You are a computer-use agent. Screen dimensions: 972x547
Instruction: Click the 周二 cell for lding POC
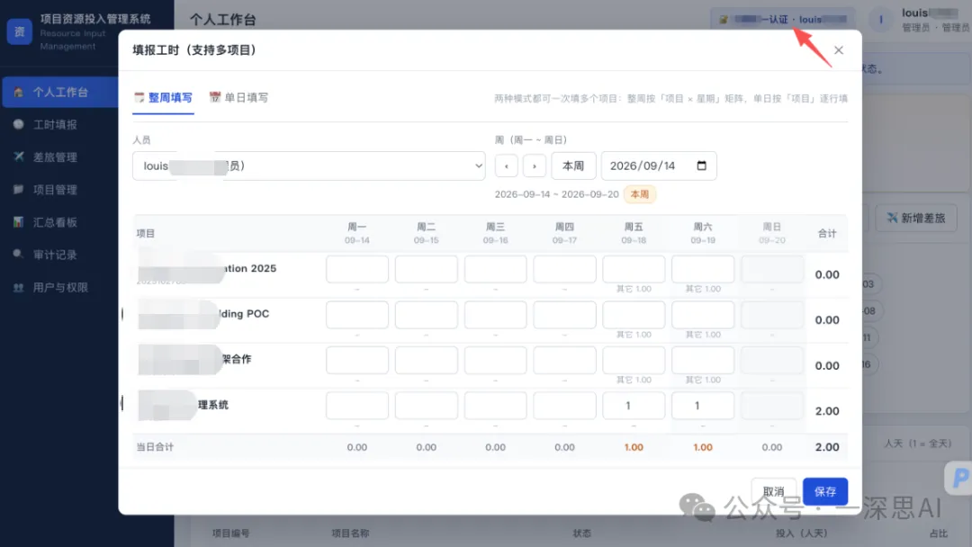(427, 315)
